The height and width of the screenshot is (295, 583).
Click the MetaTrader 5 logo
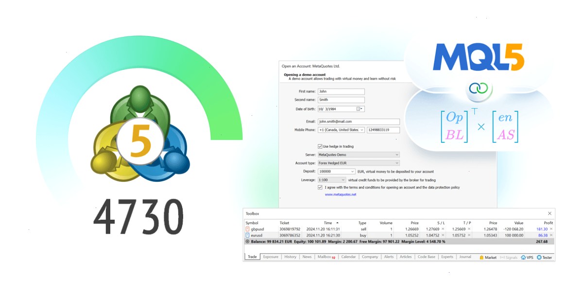tap(139, 134)
